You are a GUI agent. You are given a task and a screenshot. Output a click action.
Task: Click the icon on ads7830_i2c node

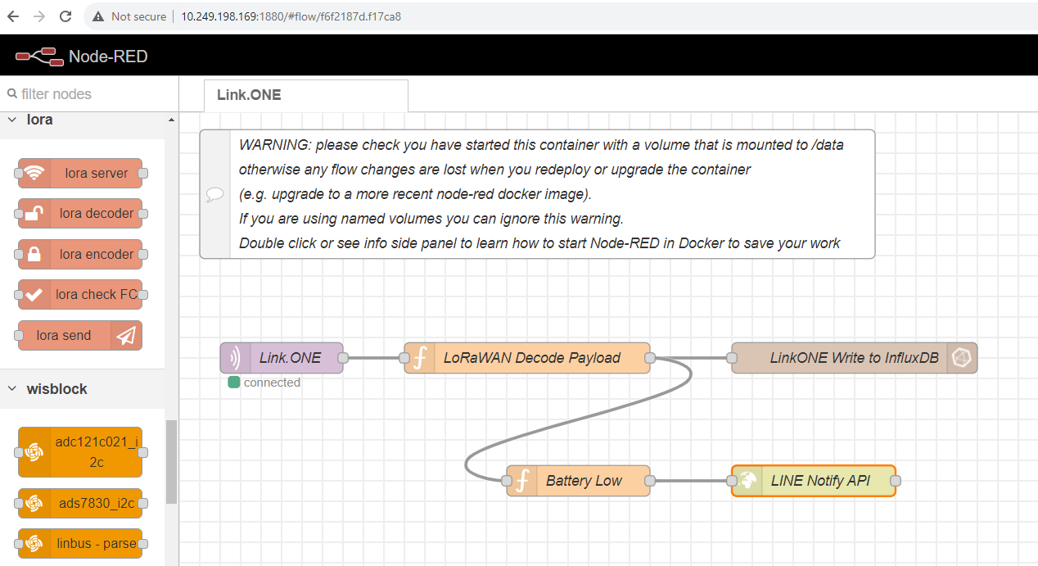(x=34, y=504)
